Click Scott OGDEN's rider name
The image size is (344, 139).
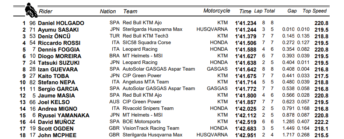click(56, 129)
